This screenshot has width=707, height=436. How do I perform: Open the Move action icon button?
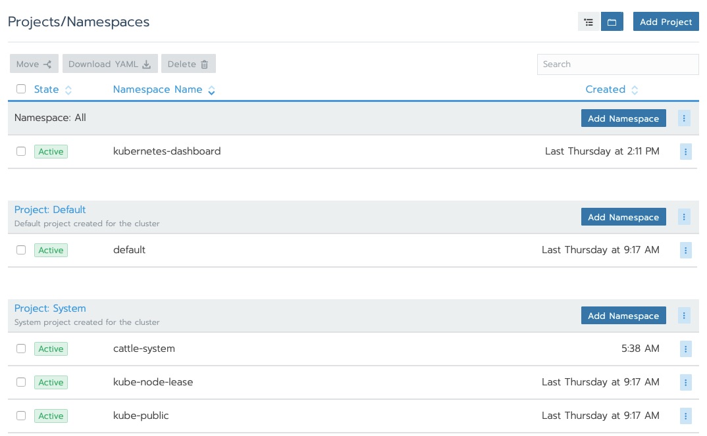click(34, 64)
